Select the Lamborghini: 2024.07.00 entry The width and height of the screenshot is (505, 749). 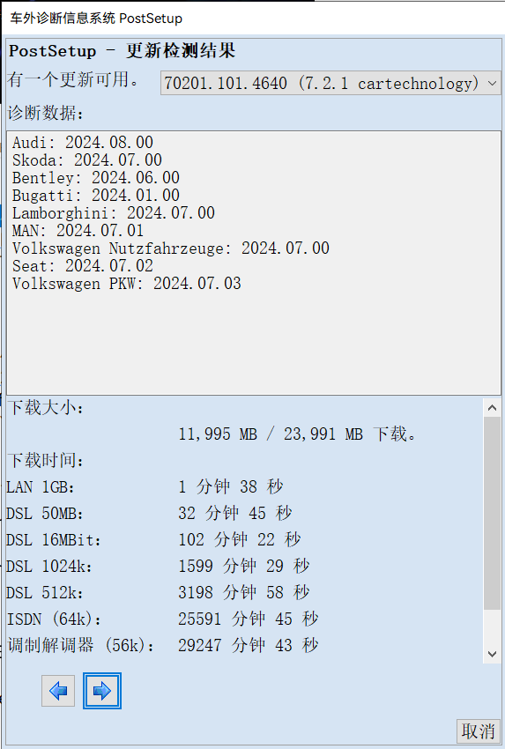pyautogui.click(x=113, y=213)
